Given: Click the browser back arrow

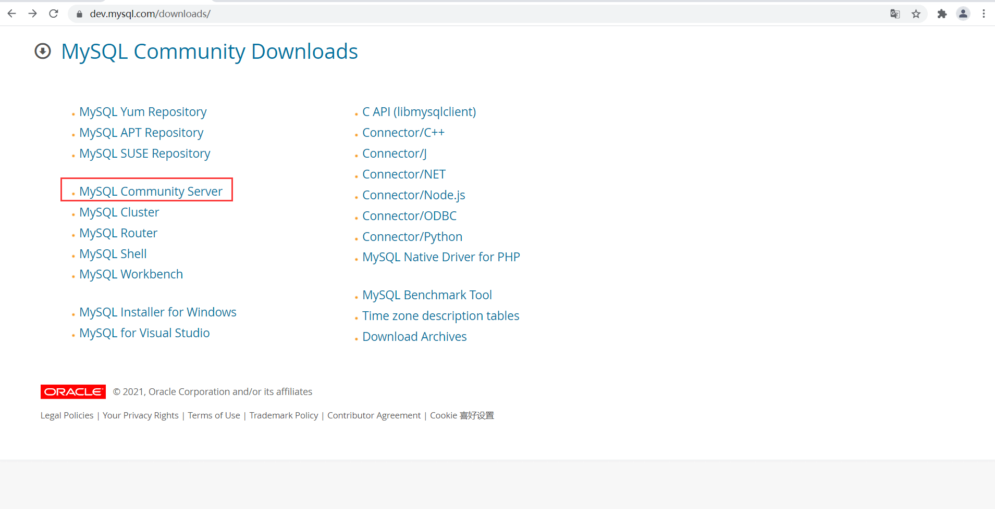Looking at the screenshot, I should coord(11,14).
